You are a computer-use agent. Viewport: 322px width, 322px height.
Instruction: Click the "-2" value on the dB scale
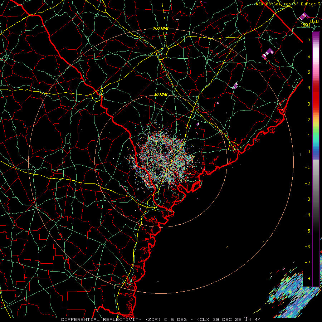pos(307,184)
